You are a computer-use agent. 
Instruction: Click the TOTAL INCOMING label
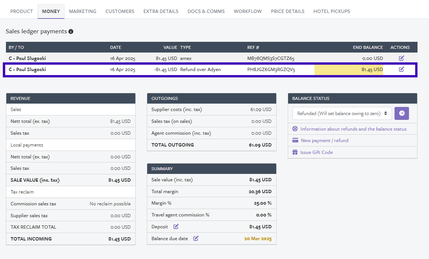point(31,239)
